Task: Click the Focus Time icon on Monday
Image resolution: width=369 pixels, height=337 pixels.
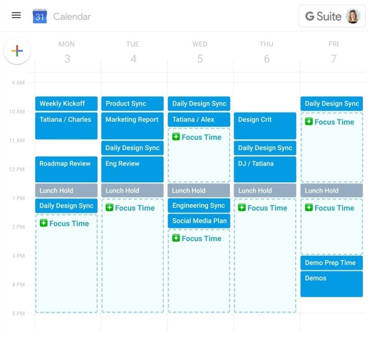Action: click(x=44, y=223)
